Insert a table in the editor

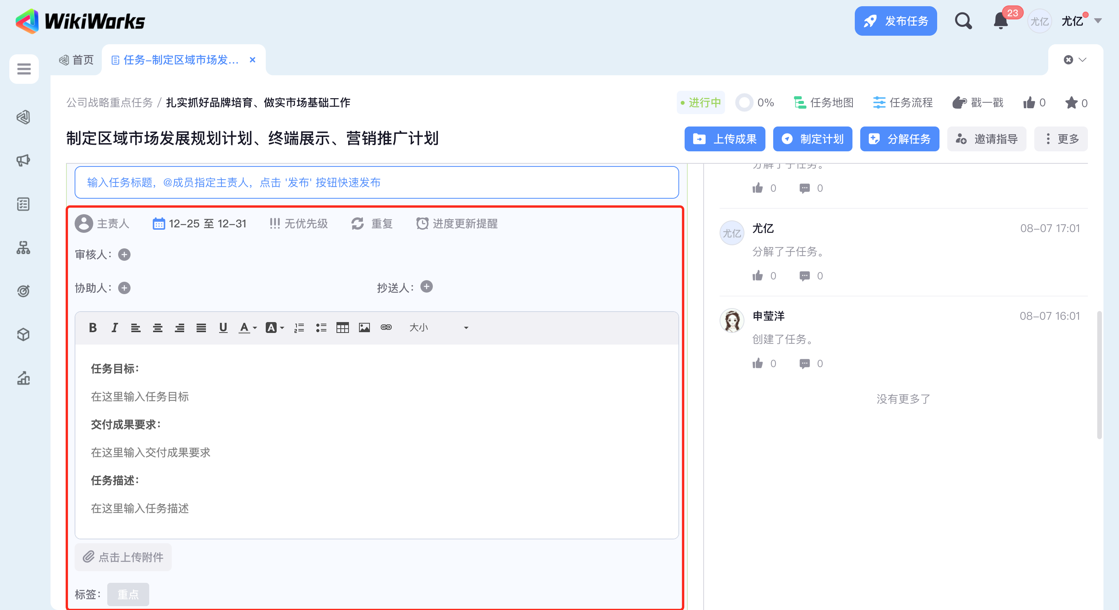tap(342, 328)
